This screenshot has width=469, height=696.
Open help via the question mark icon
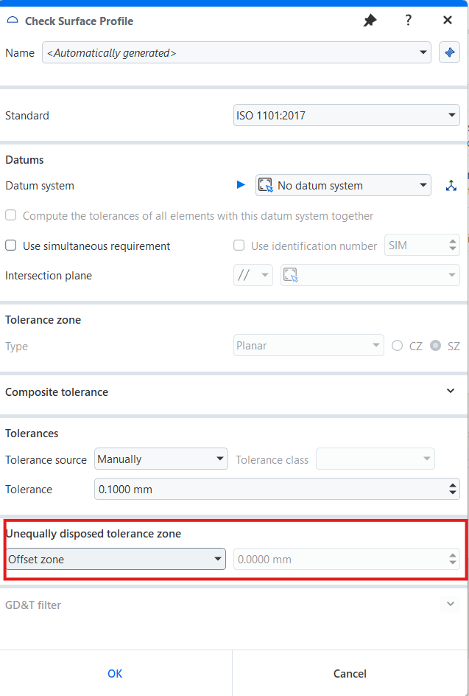click(409, 21)
